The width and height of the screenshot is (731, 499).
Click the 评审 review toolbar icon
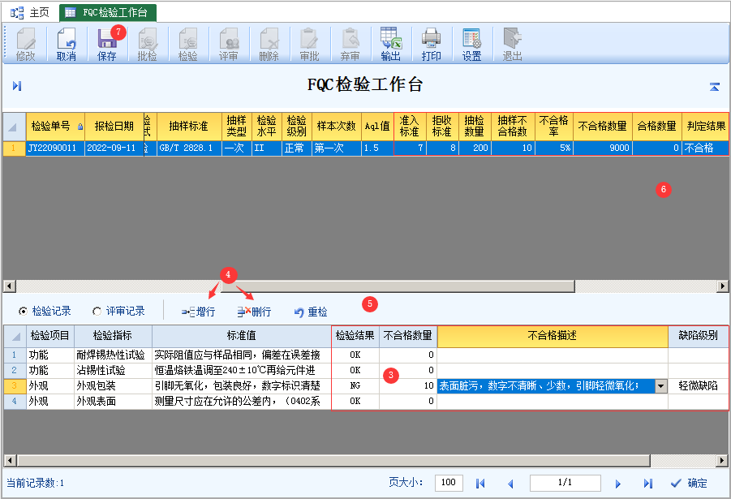pos(229,45)
